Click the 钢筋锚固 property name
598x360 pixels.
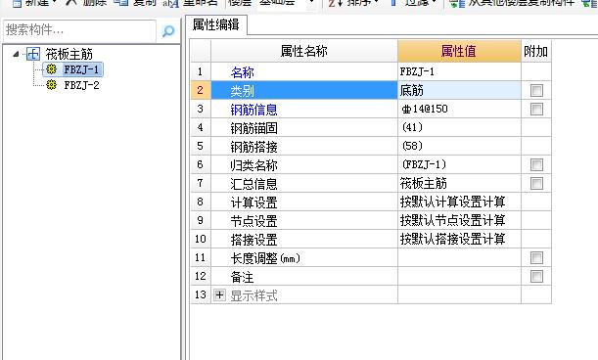253,128
